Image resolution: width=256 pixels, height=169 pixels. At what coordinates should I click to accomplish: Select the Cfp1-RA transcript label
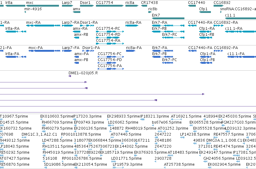(207, 28)
